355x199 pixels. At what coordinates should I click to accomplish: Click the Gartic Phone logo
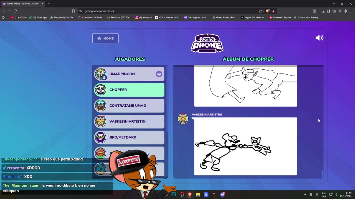[x=207, y=43]
